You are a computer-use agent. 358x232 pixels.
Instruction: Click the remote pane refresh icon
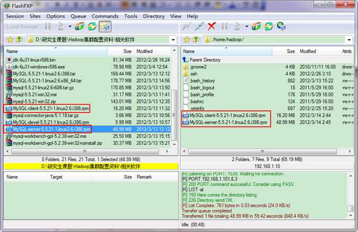pyautogui.click(x=269, y=26)
